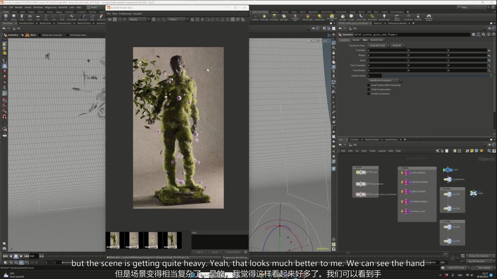
Task: Click the Sky Light shelf tool
Action: click(343, 17)
